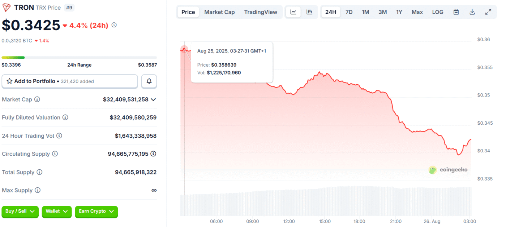Click the highlighted data point on the price line
The image size is (506, 227).
pyautogui.click(x=184, y=49)
